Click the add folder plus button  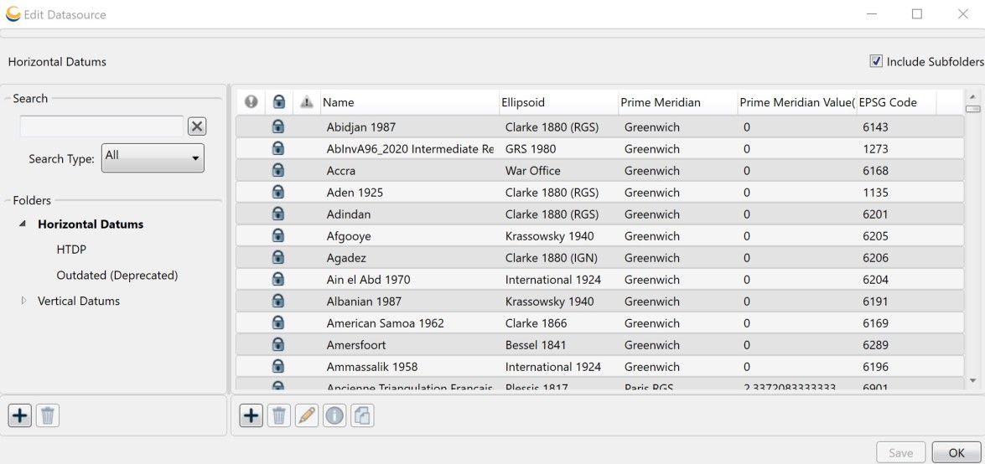pyautogui.click(x=20, y=415)
